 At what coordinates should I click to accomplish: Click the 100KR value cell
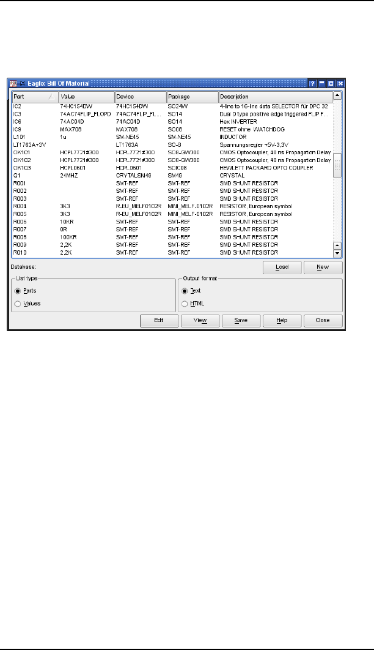click(68, 237)
